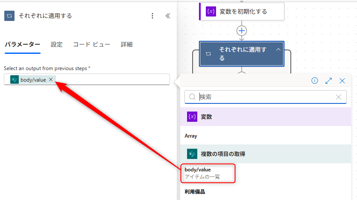Select the 利用備品 dynamic content item
This screenshot has width=357, height=200.
coord(195,192)
